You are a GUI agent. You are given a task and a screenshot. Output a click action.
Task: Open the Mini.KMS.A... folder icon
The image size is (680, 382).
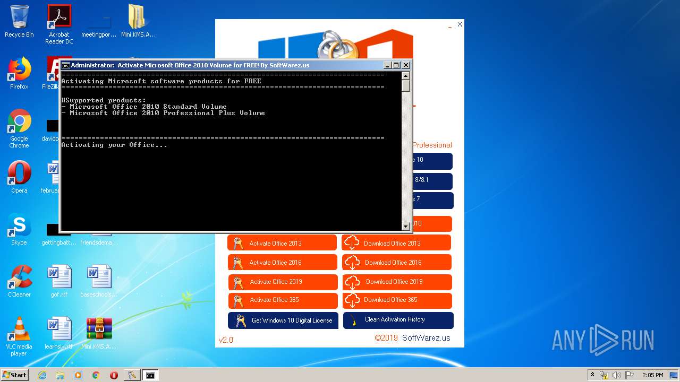tap(138, 22)
